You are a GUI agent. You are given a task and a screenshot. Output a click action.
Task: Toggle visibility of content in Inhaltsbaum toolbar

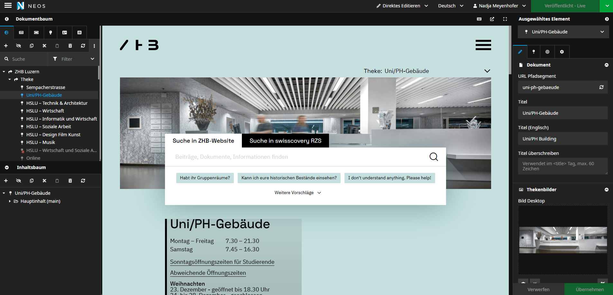click(19, 181)
